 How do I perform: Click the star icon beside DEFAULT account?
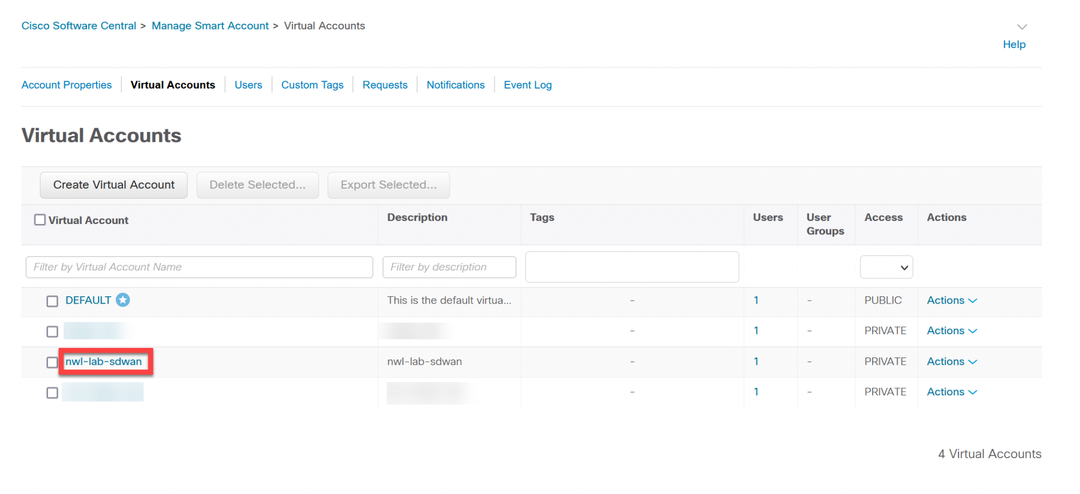[x=123, y=300]
